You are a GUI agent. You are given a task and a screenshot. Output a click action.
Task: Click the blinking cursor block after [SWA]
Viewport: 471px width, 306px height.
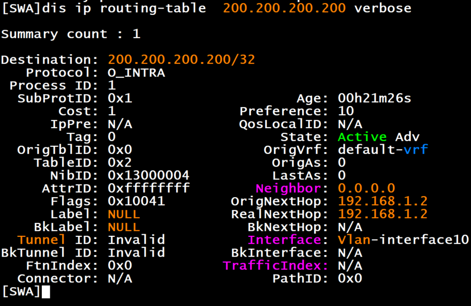46,292
